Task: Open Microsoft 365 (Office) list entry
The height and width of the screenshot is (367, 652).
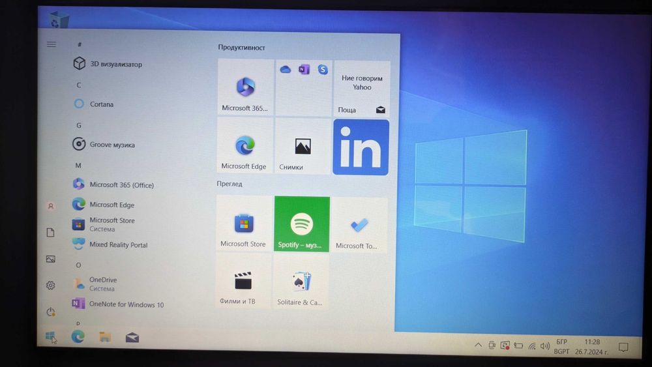Action: point(113,184)
